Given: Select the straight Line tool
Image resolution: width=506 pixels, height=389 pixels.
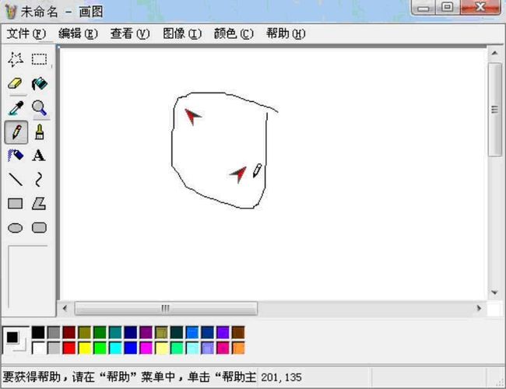Looking at the screenshot, I should [x=16, y=180].
